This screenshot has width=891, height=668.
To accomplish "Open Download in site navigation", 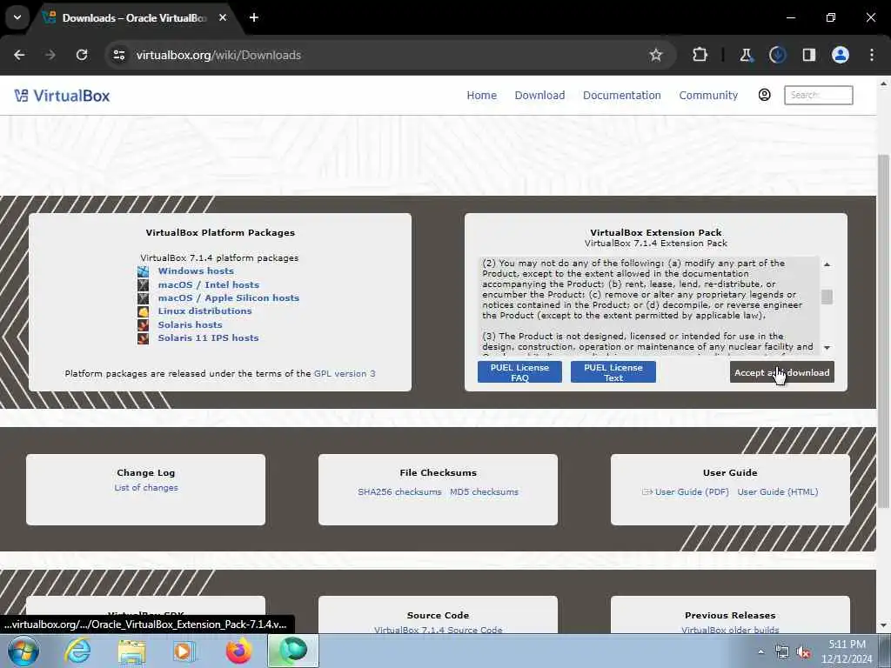I will click(x=539, y=96).
